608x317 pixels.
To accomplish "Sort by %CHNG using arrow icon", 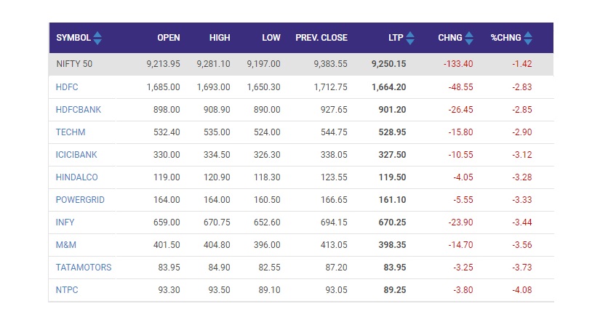I will [528, 38].
